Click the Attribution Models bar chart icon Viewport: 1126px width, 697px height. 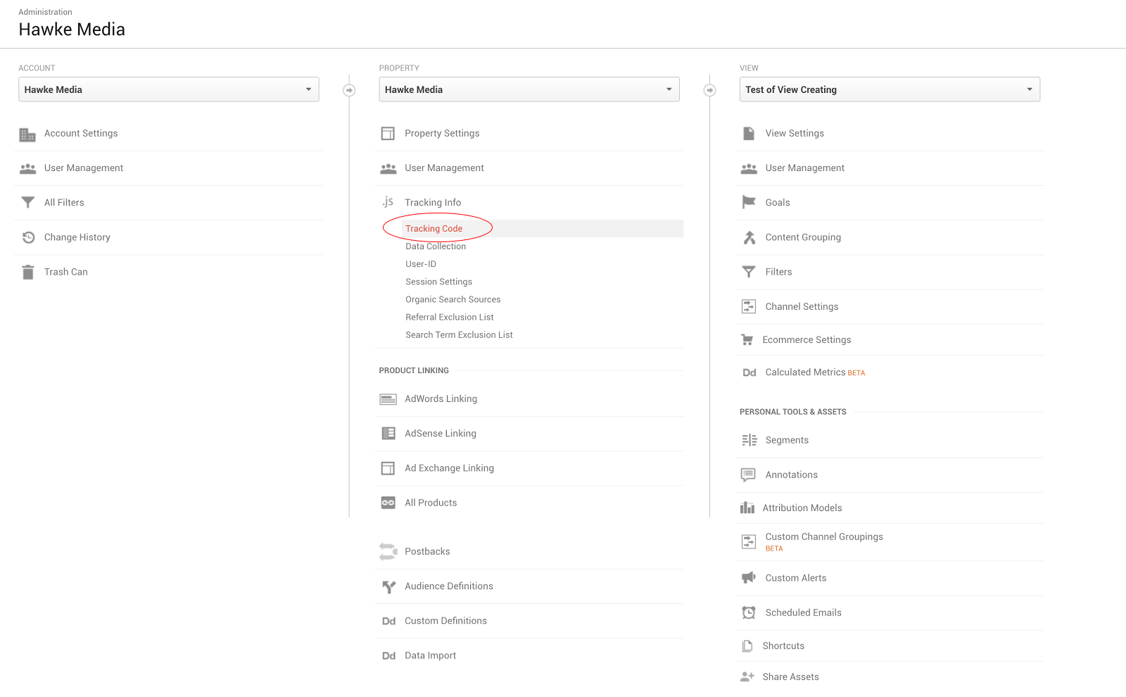pos(747,508)
